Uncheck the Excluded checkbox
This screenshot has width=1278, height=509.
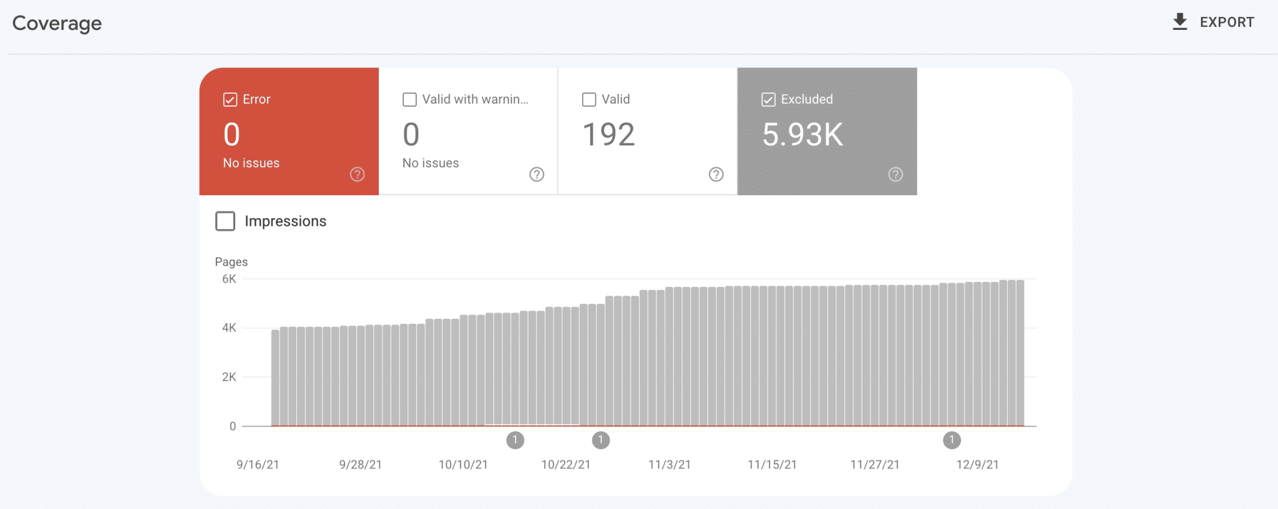(768, 100)
